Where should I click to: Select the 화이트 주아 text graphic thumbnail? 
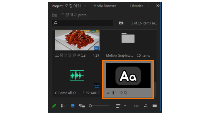pyautogui.click(x=128, y=76)
